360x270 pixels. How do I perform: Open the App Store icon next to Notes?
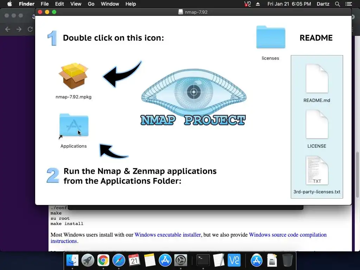coord(165,260)
